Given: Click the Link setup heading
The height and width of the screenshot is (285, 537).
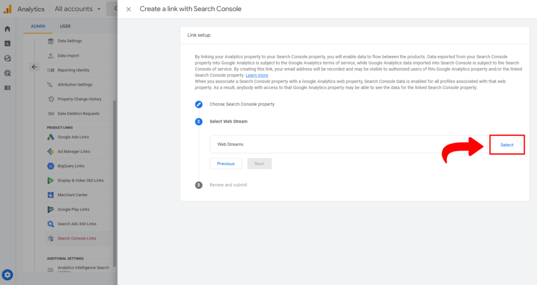Looking at the screenshot, I should (x=199, y=35).
